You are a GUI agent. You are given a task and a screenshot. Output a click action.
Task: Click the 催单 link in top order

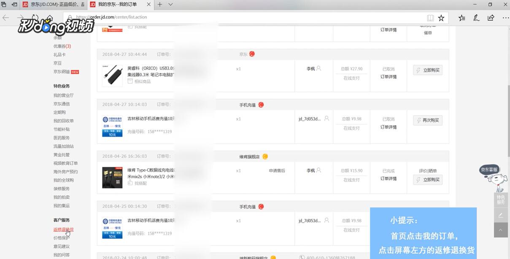[x=428, y=33]
